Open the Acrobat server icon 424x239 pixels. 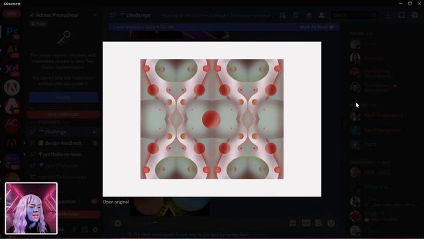pos(12,106)
